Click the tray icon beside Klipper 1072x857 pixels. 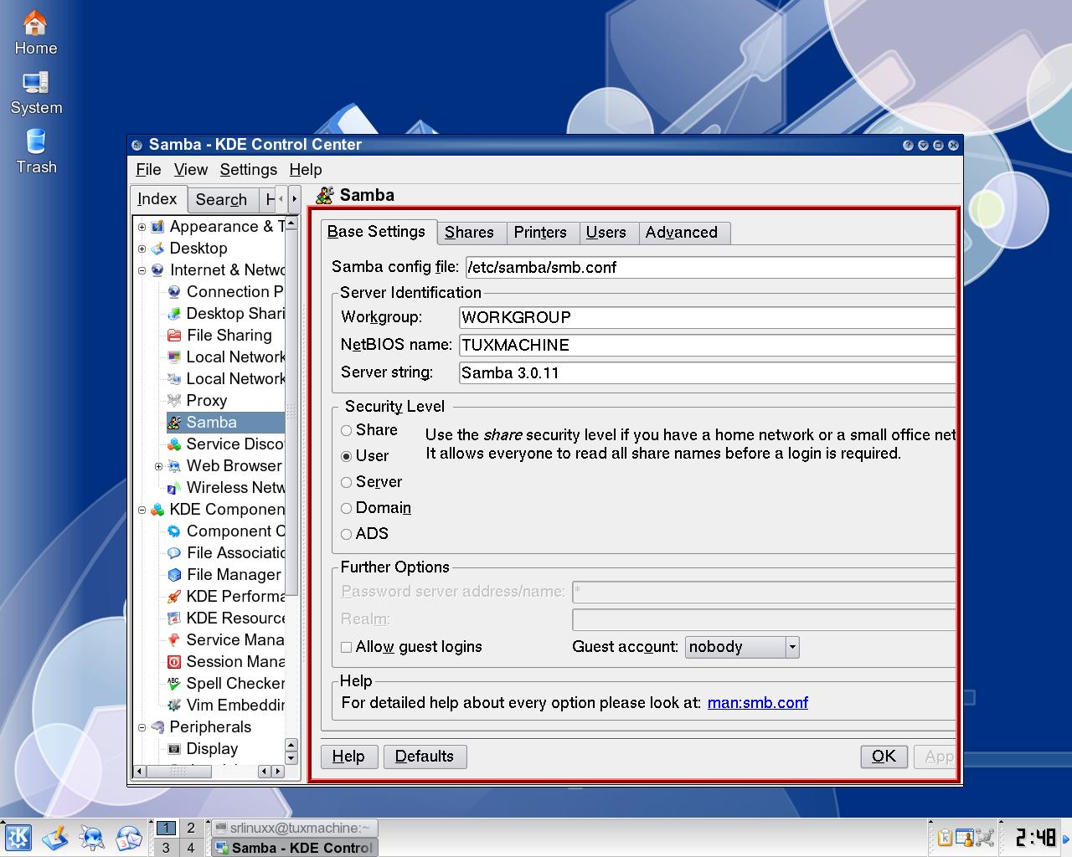click(x=964, y=837)
